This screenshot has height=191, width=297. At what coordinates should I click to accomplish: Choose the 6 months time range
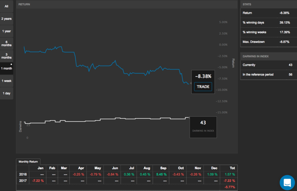coord(6,43)
